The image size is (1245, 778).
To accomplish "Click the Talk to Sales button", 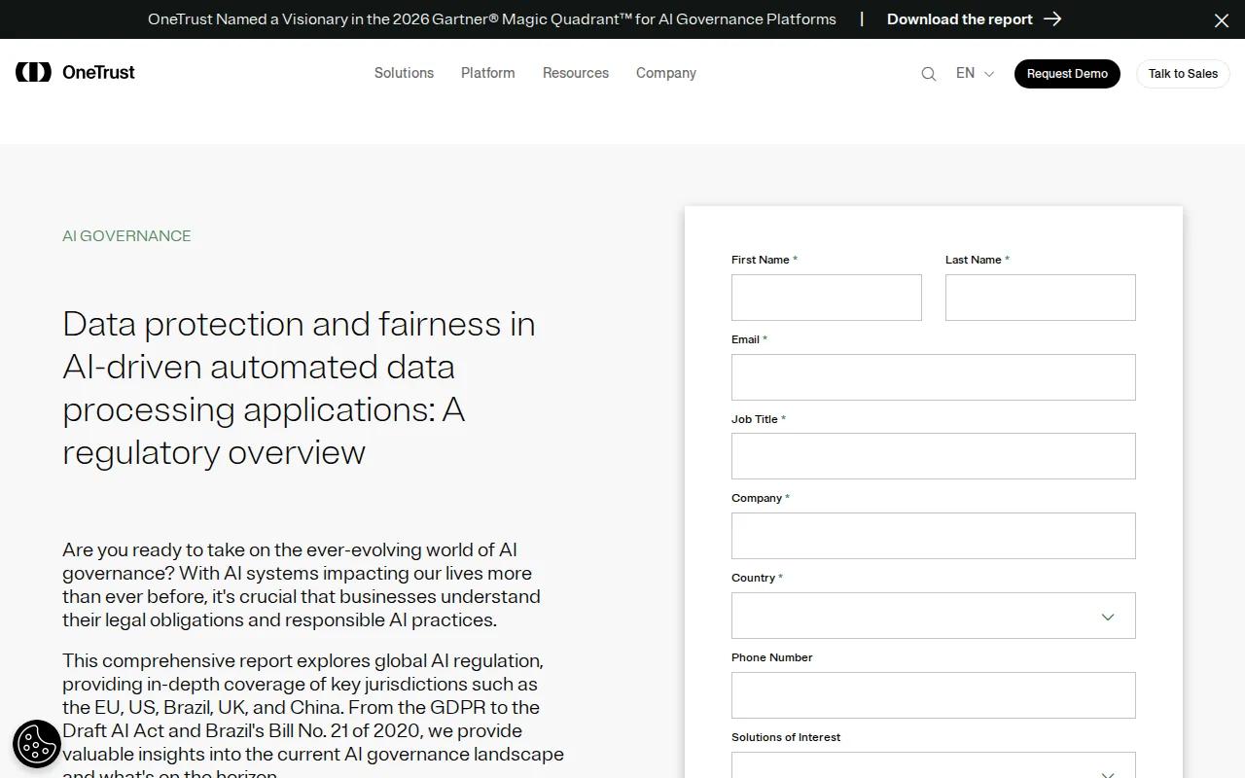I will pyautogui.click(x=1183, y=74).
